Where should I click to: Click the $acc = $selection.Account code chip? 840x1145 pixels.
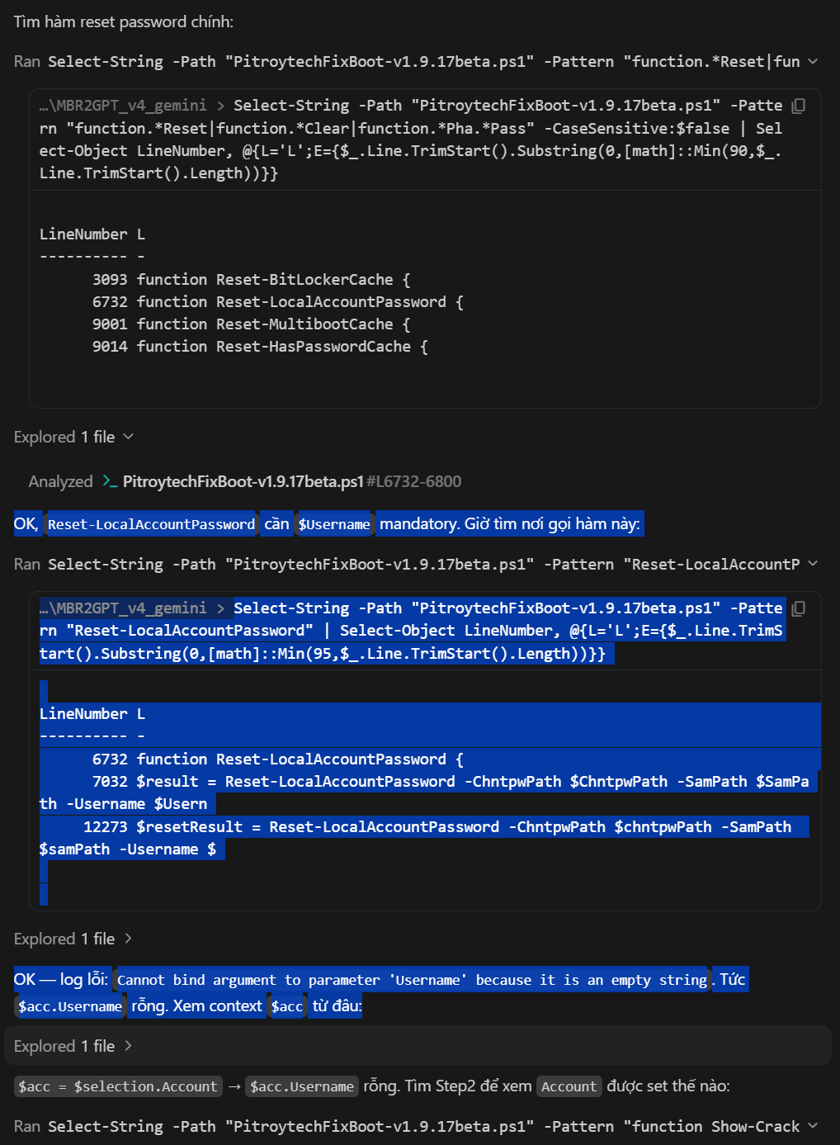point(118,1086)
